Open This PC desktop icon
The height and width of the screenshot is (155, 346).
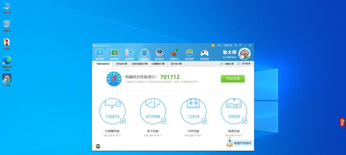pyautogui.click(x=7, y=6)
